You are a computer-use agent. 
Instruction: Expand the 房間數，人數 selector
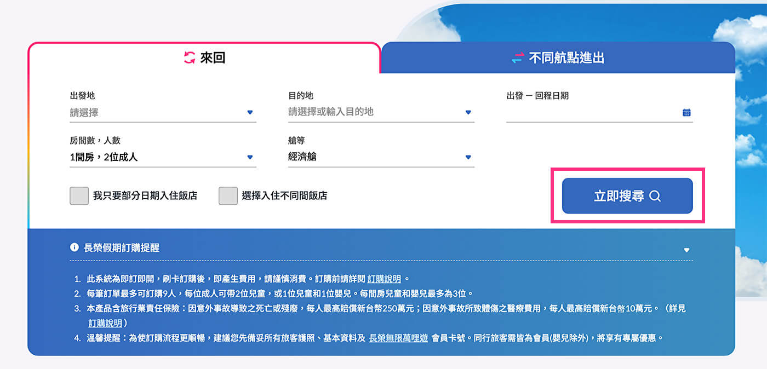(250, 157)
